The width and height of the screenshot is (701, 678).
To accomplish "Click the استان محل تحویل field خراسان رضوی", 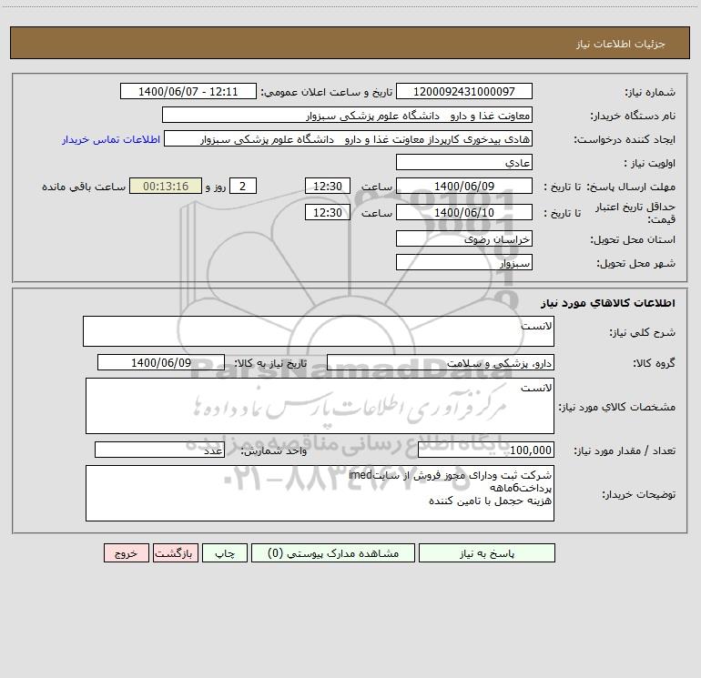I will [464, 238].
